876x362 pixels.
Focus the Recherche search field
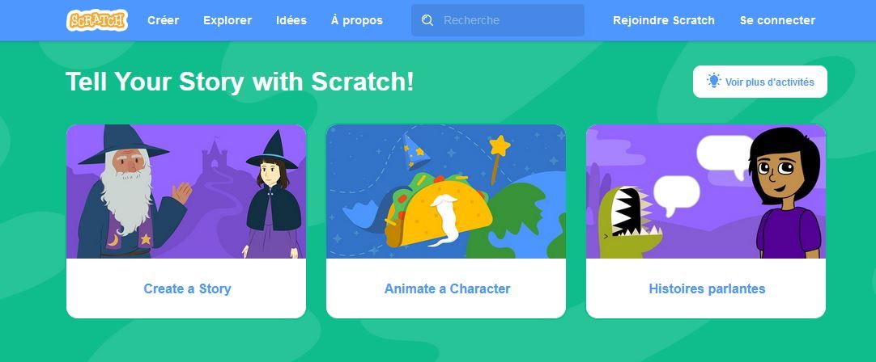(498, 21)
